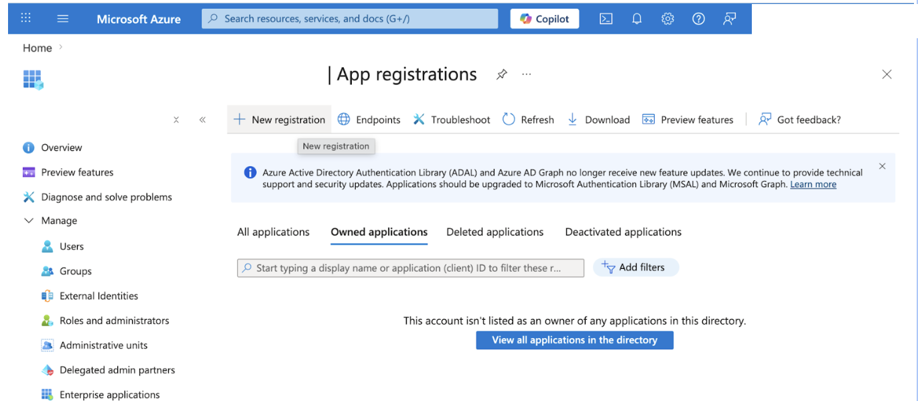Click the Got feedback person icon
Viewport: 918px width, 401px height.
(765, 119)
